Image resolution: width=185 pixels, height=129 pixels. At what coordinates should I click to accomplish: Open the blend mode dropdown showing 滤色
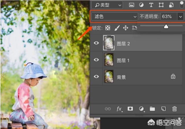pyautogui.click(x=115, y=17)
